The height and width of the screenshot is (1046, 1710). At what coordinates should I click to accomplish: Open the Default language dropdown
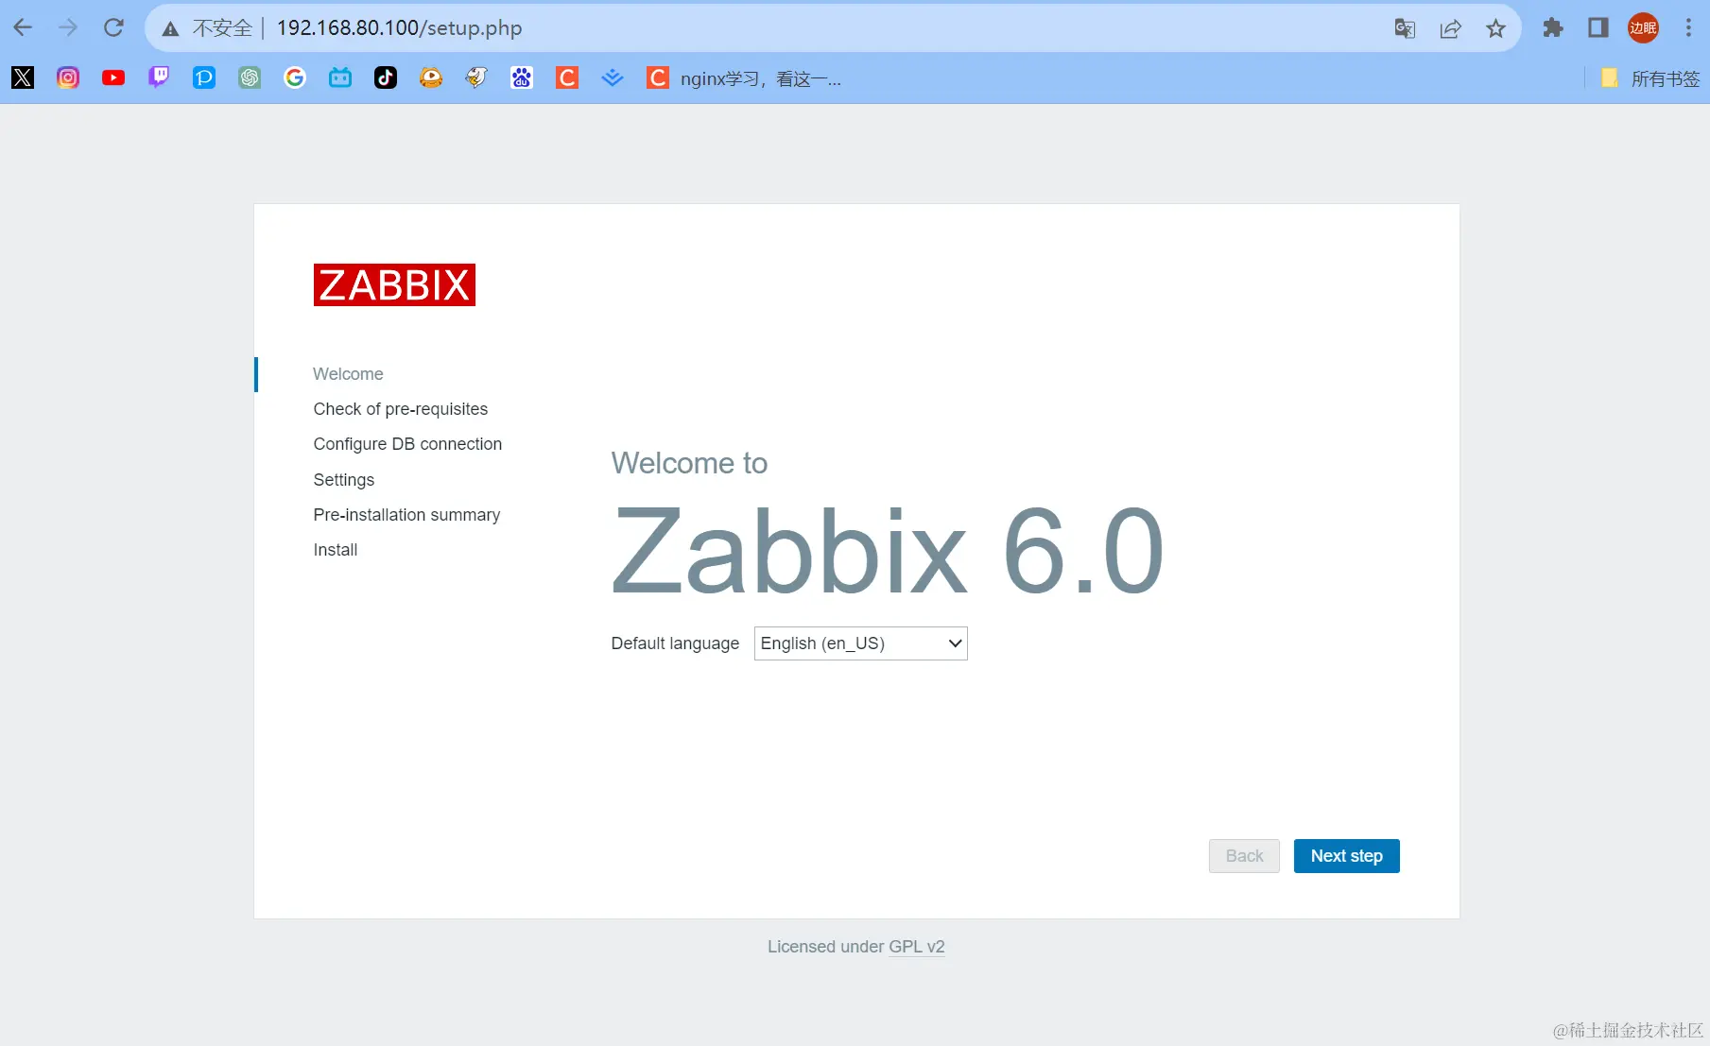[860, 643]
